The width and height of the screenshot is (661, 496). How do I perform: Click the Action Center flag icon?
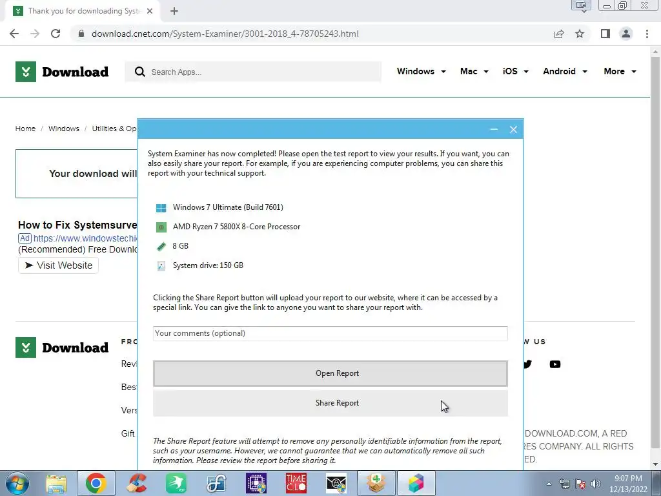point(580,484)
